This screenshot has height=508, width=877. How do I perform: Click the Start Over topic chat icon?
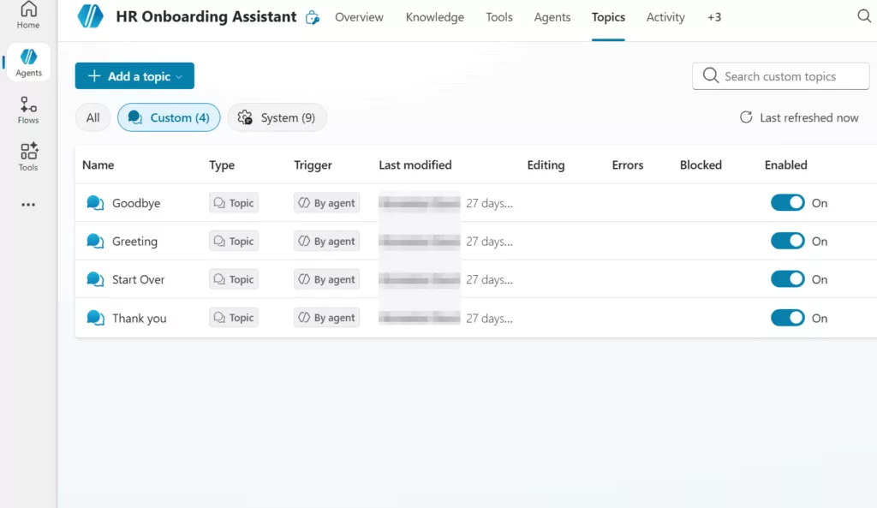(x=95, y=279)
